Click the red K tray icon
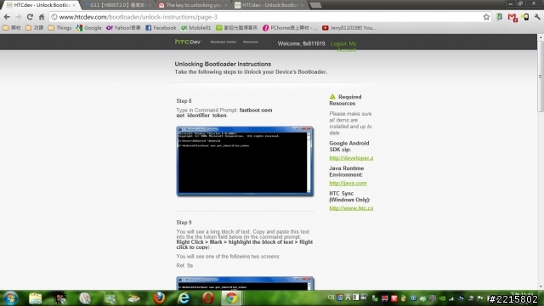 click(394, 298)
